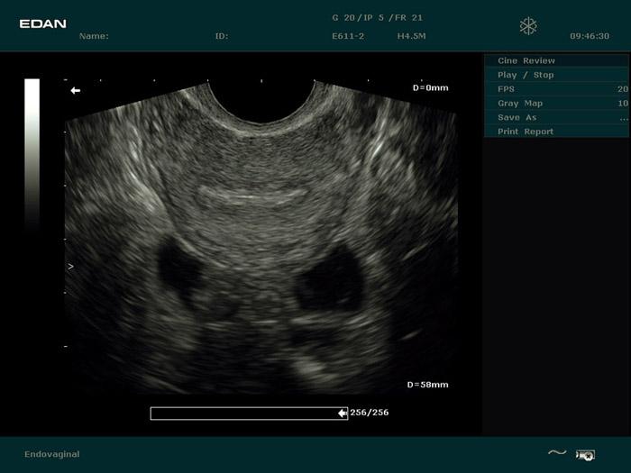Select the FPS setting row
The width and height of the screenshot is (631, 473).
point(506,89)
